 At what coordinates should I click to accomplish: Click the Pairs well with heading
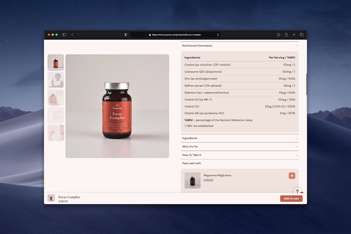tap(192, 163)
